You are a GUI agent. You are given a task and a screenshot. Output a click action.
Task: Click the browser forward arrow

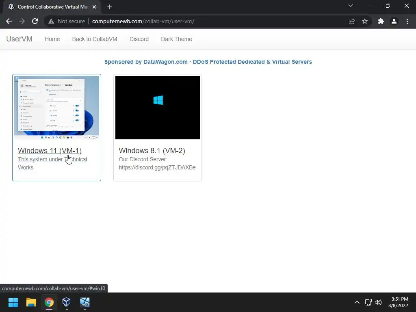point(22,21)
